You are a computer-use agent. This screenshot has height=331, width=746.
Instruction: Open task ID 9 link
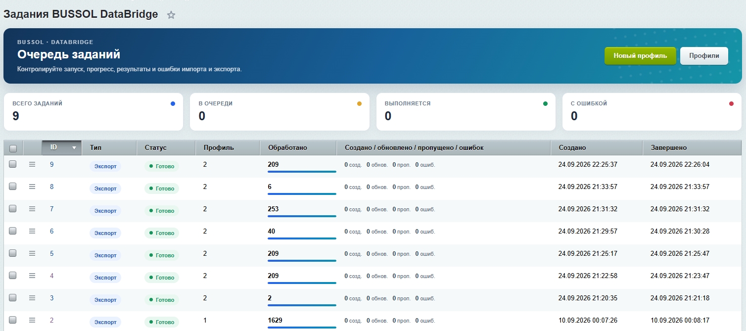pos(52,164)
